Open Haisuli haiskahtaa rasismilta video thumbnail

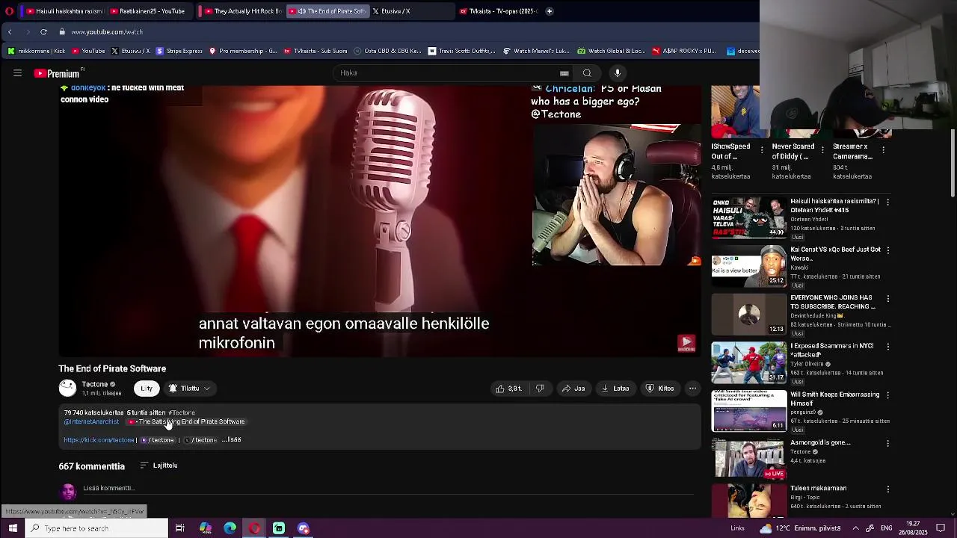pos(749,217)
